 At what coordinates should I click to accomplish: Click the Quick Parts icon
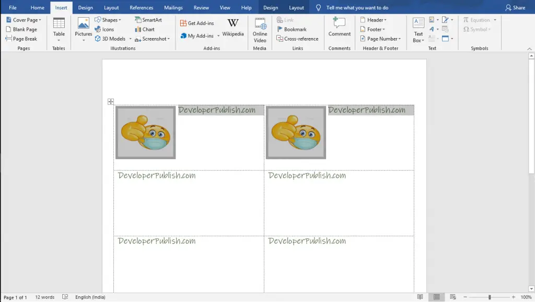433,20
